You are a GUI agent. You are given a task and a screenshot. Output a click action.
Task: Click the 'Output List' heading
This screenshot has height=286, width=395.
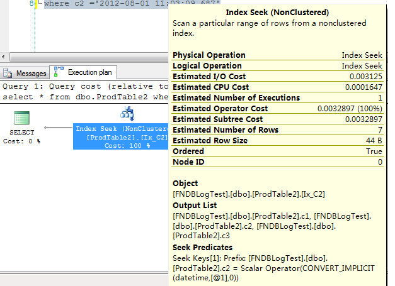[195, 206]
